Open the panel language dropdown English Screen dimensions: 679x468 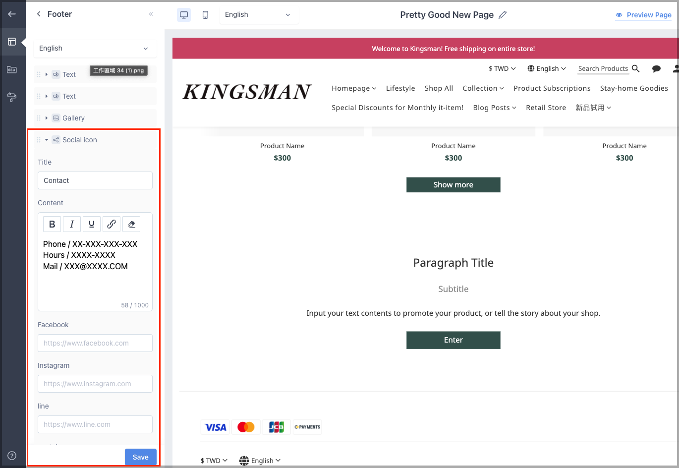pos(95,48)
